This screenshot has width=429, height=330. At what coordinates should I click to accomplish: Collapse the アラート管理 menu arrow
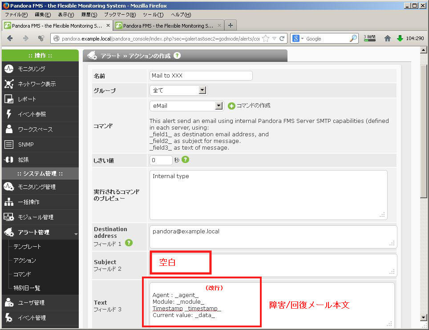pyautogui.click(x=76, y=234)
